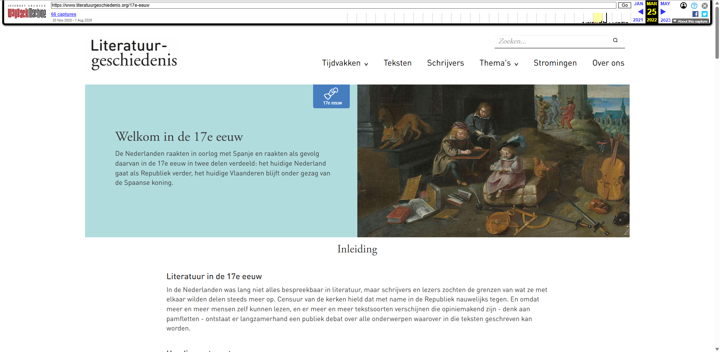Close the Wayback Machine toolbar

(x=705, y=6)
